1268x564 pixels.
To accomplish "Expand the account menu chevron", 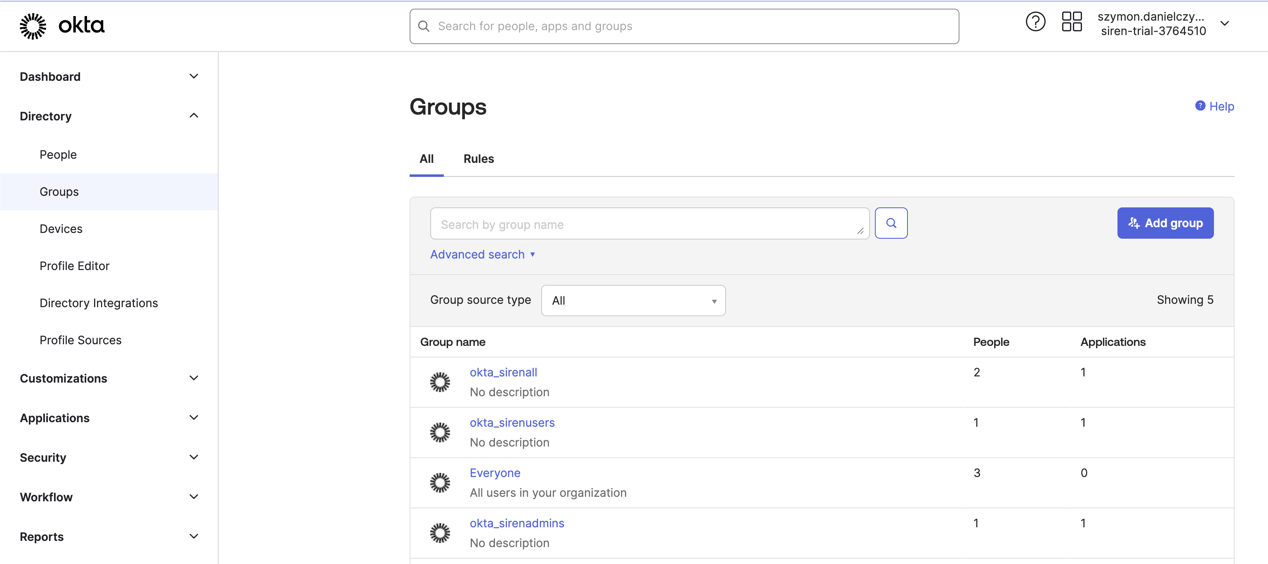I will tap(1226, 23).
